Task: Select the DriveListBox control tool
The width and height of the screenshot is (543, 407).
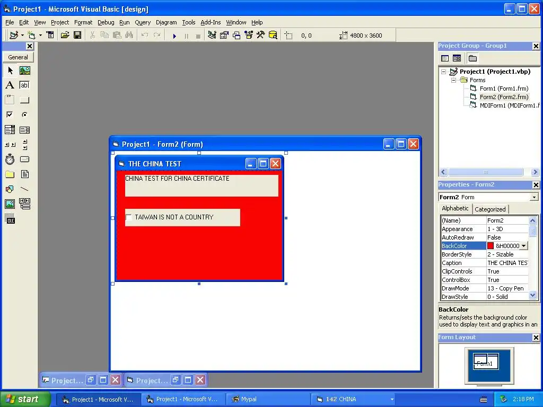Action: coord(24,159)
